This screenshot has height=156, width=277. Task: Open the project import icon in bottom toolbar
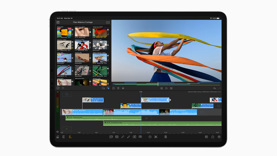click(x=58, y=137)
